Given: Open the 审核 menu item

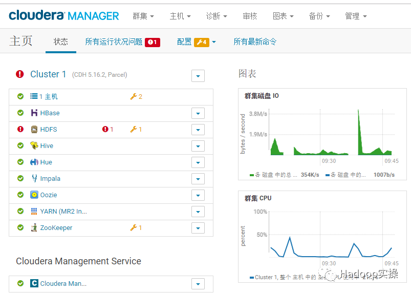Looking at the screenshot, I should pyautogui.click(x=250, y=16).
